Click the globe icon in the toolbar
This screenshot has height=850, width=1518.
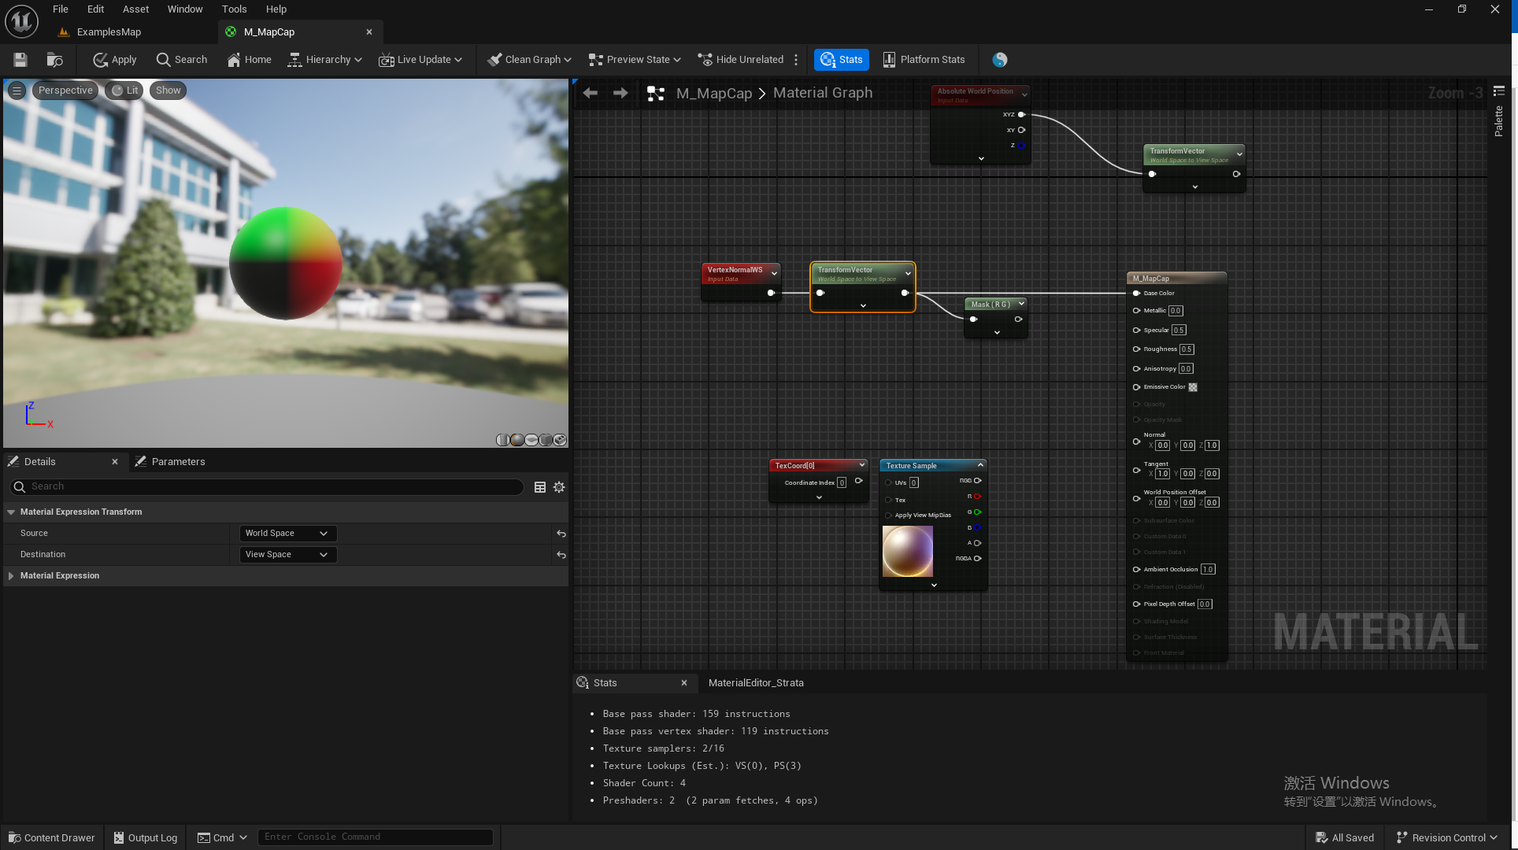pyautogui.click(x=1000, y=60)
